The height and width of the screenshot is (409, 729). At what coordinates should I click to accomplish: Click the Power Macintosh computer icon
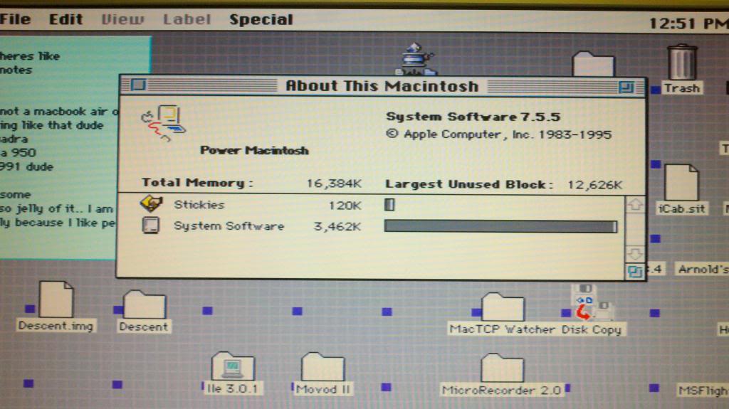(163, 122)
